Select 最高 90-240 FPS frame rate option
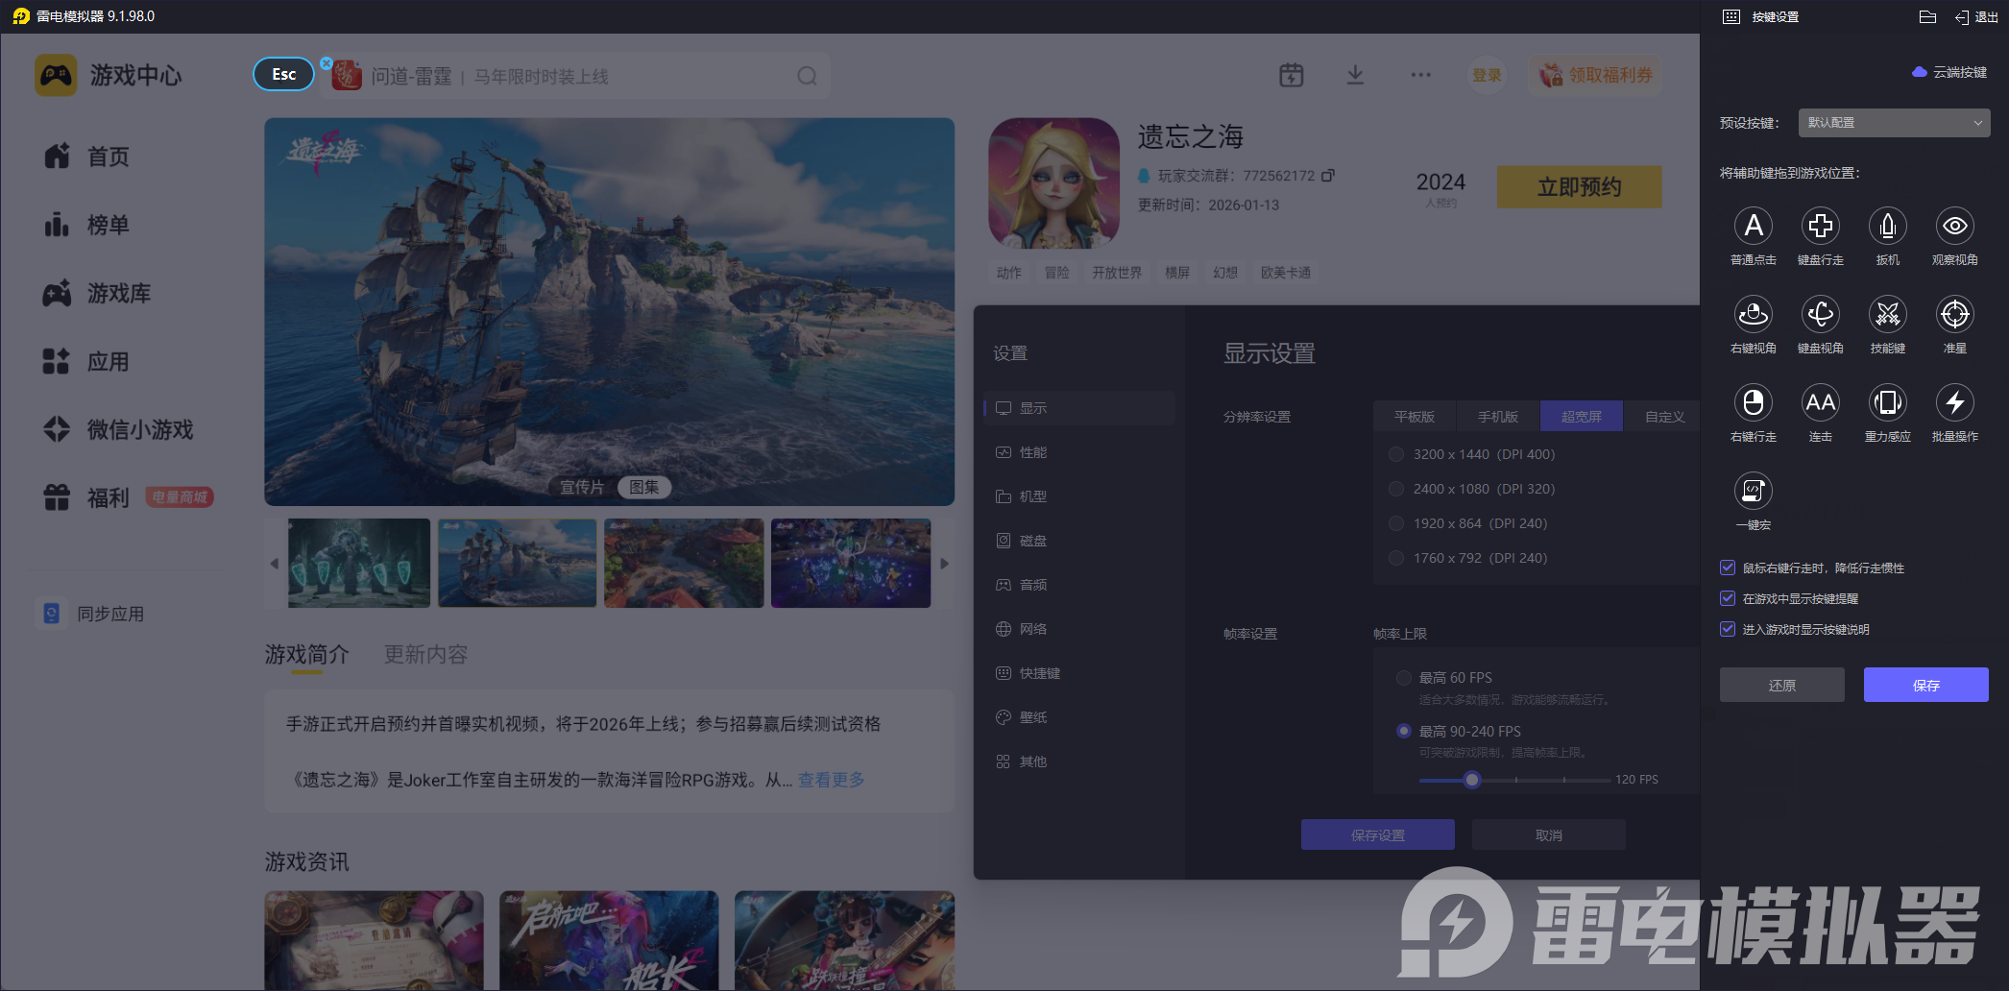The image size is (2009, 991). (1404, 732)
